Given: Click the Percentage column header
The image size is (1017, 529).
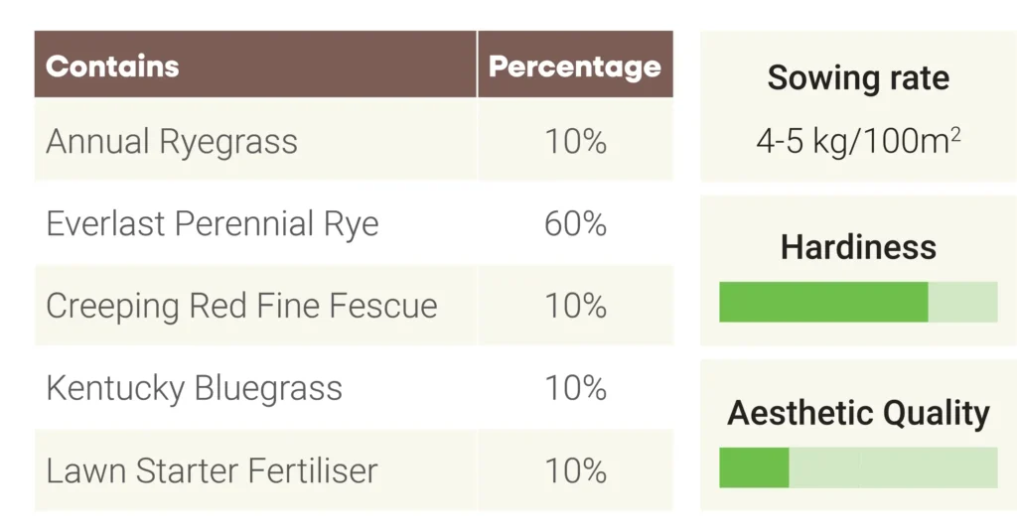Looking at the screenshot, I should [574, 66].
